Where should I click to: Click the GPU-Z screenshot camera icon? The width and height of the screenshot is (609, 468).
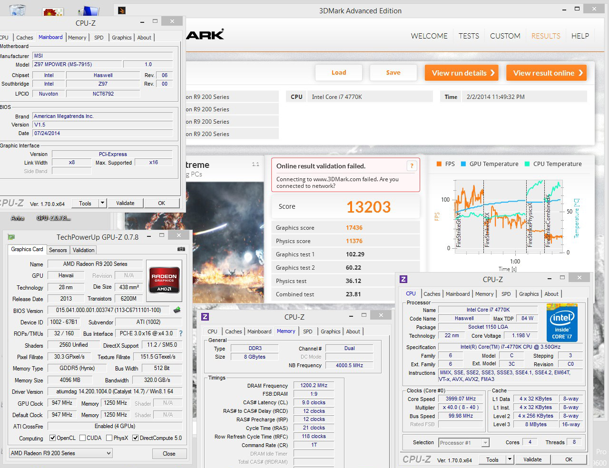[181, 249]
